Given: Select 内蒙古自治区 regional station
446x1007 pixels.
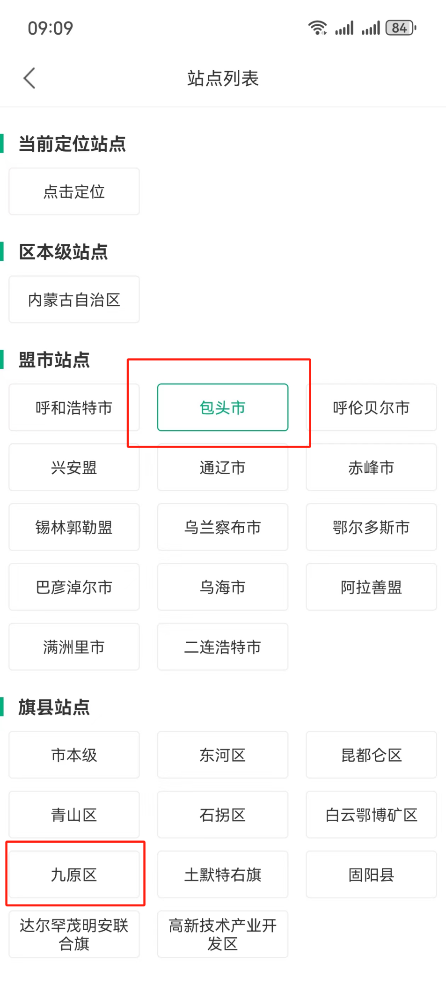Looking at the screenshot, I should point(74,300).
